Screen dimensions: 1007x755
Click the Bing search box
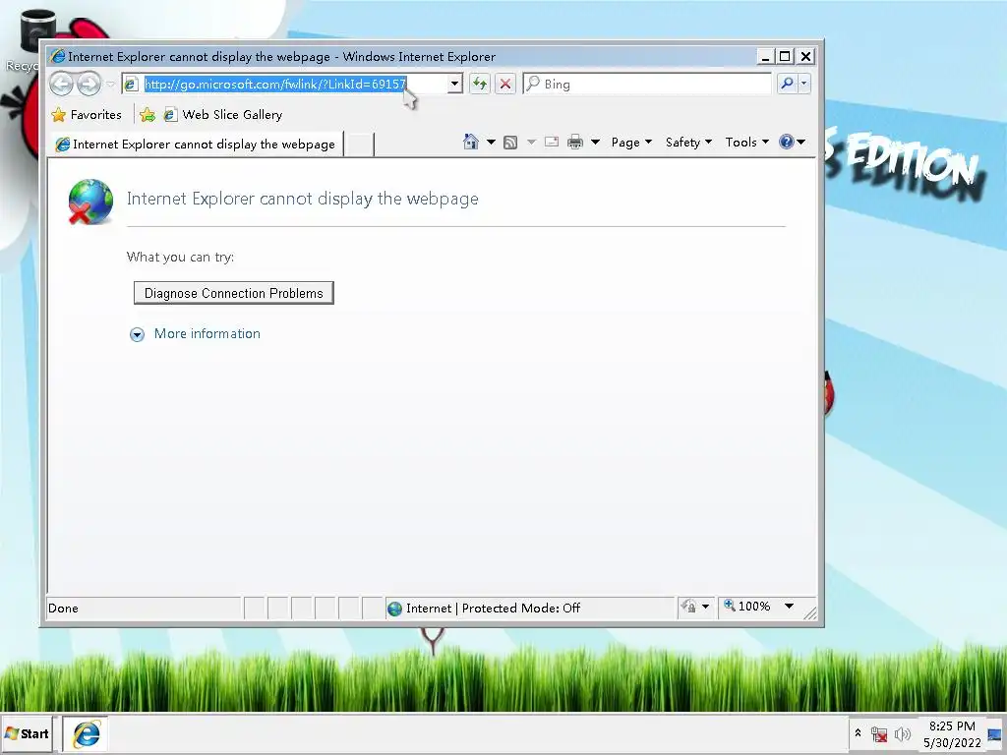[647, 85]
